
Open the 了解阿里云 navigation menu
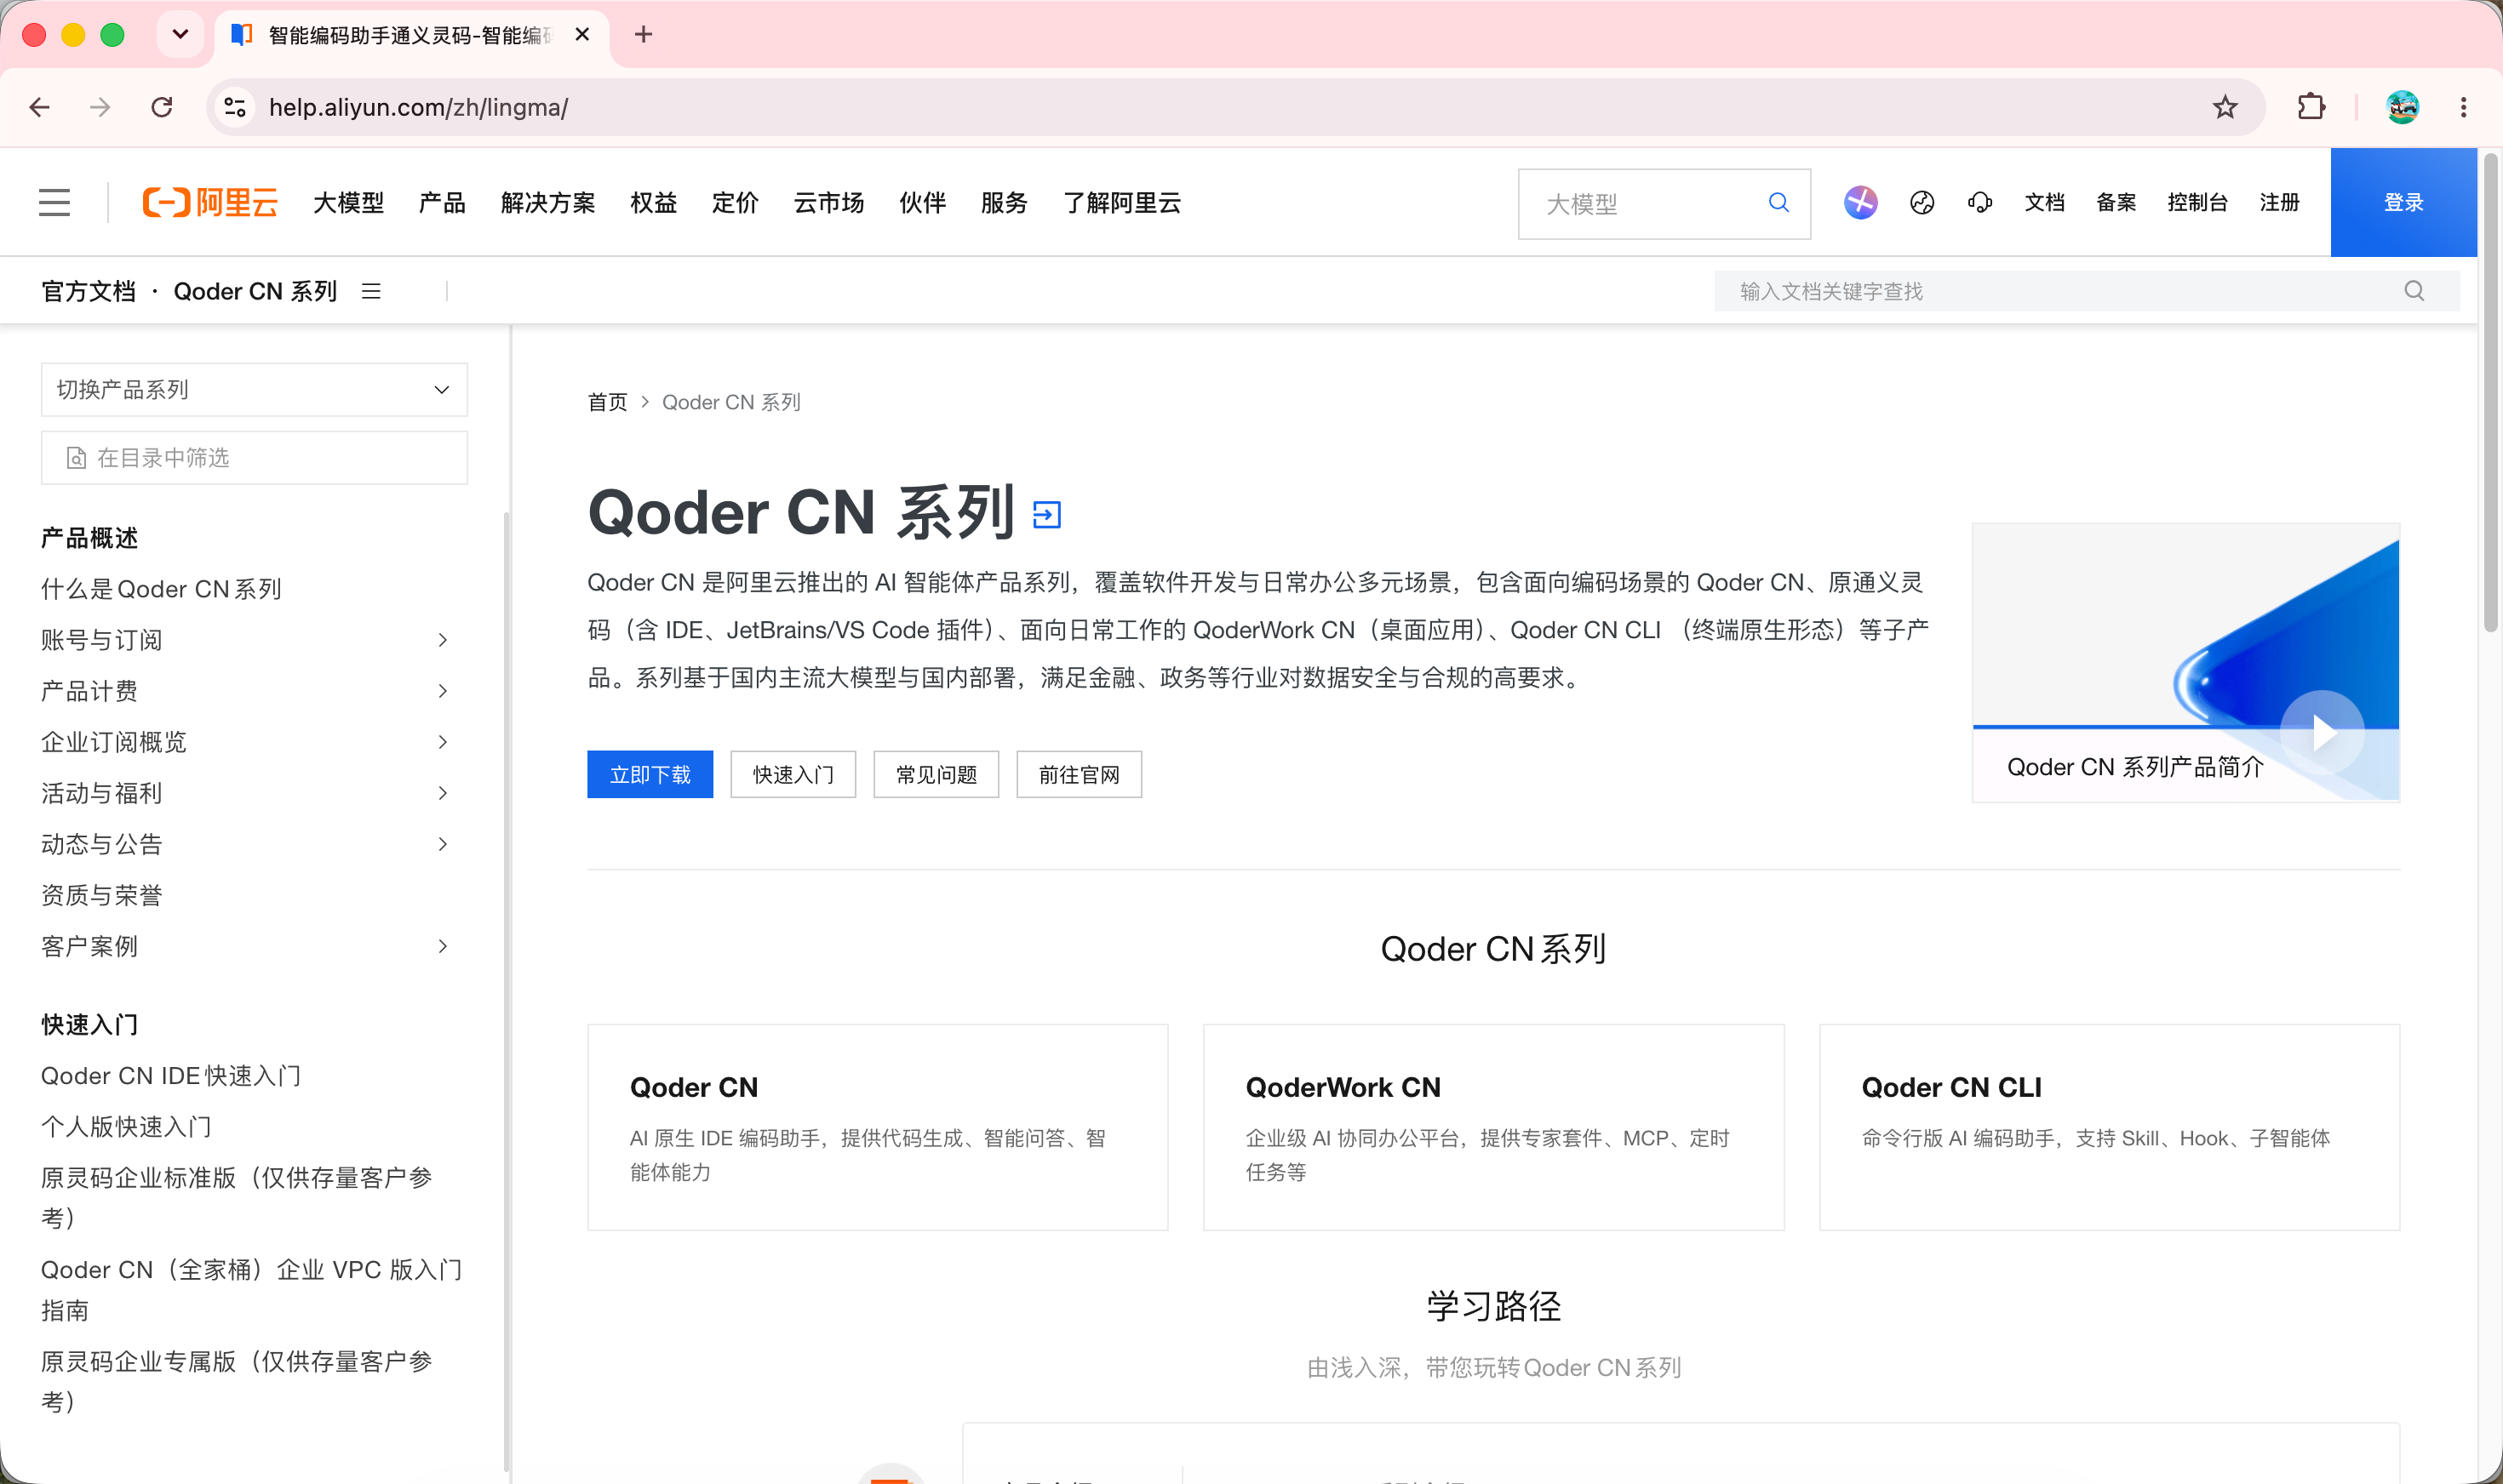[x=1122, y=203]
